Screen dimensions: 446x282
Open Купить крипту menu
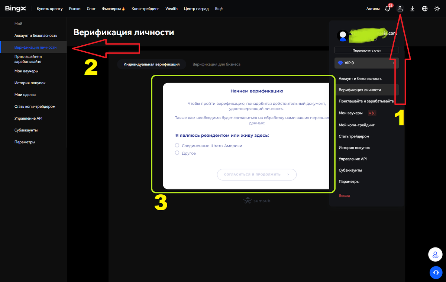point(50,9)
